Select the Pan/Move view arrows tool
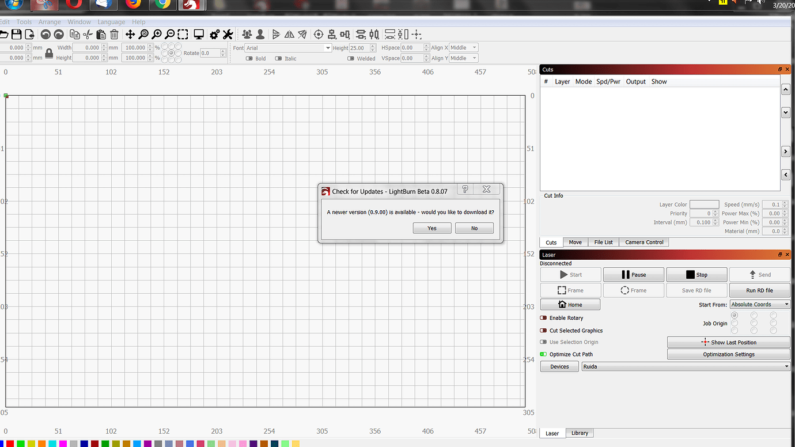The image size is (795, 447). pyautogui.click(x=130, y=35)
